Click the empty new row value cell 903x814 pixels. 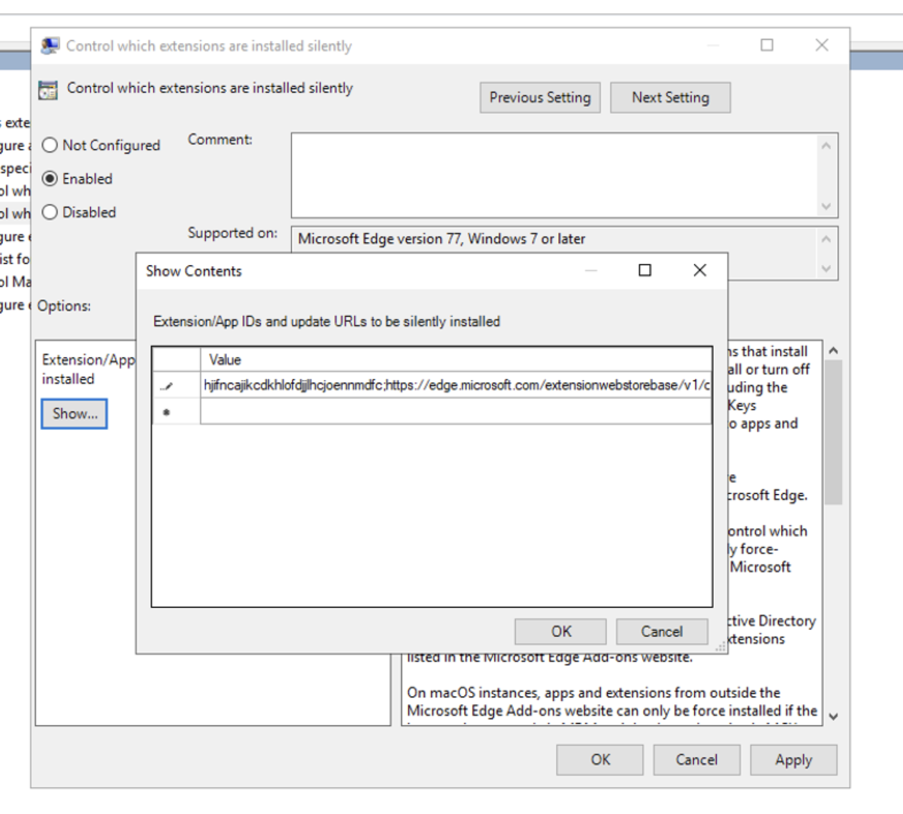pyautogui.click(x=455, y=412)
